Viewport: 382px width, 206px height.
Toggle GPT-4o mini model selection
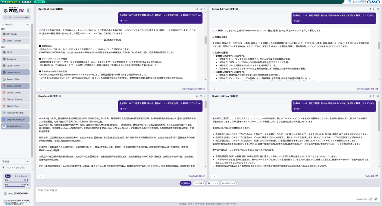point(15,34)
